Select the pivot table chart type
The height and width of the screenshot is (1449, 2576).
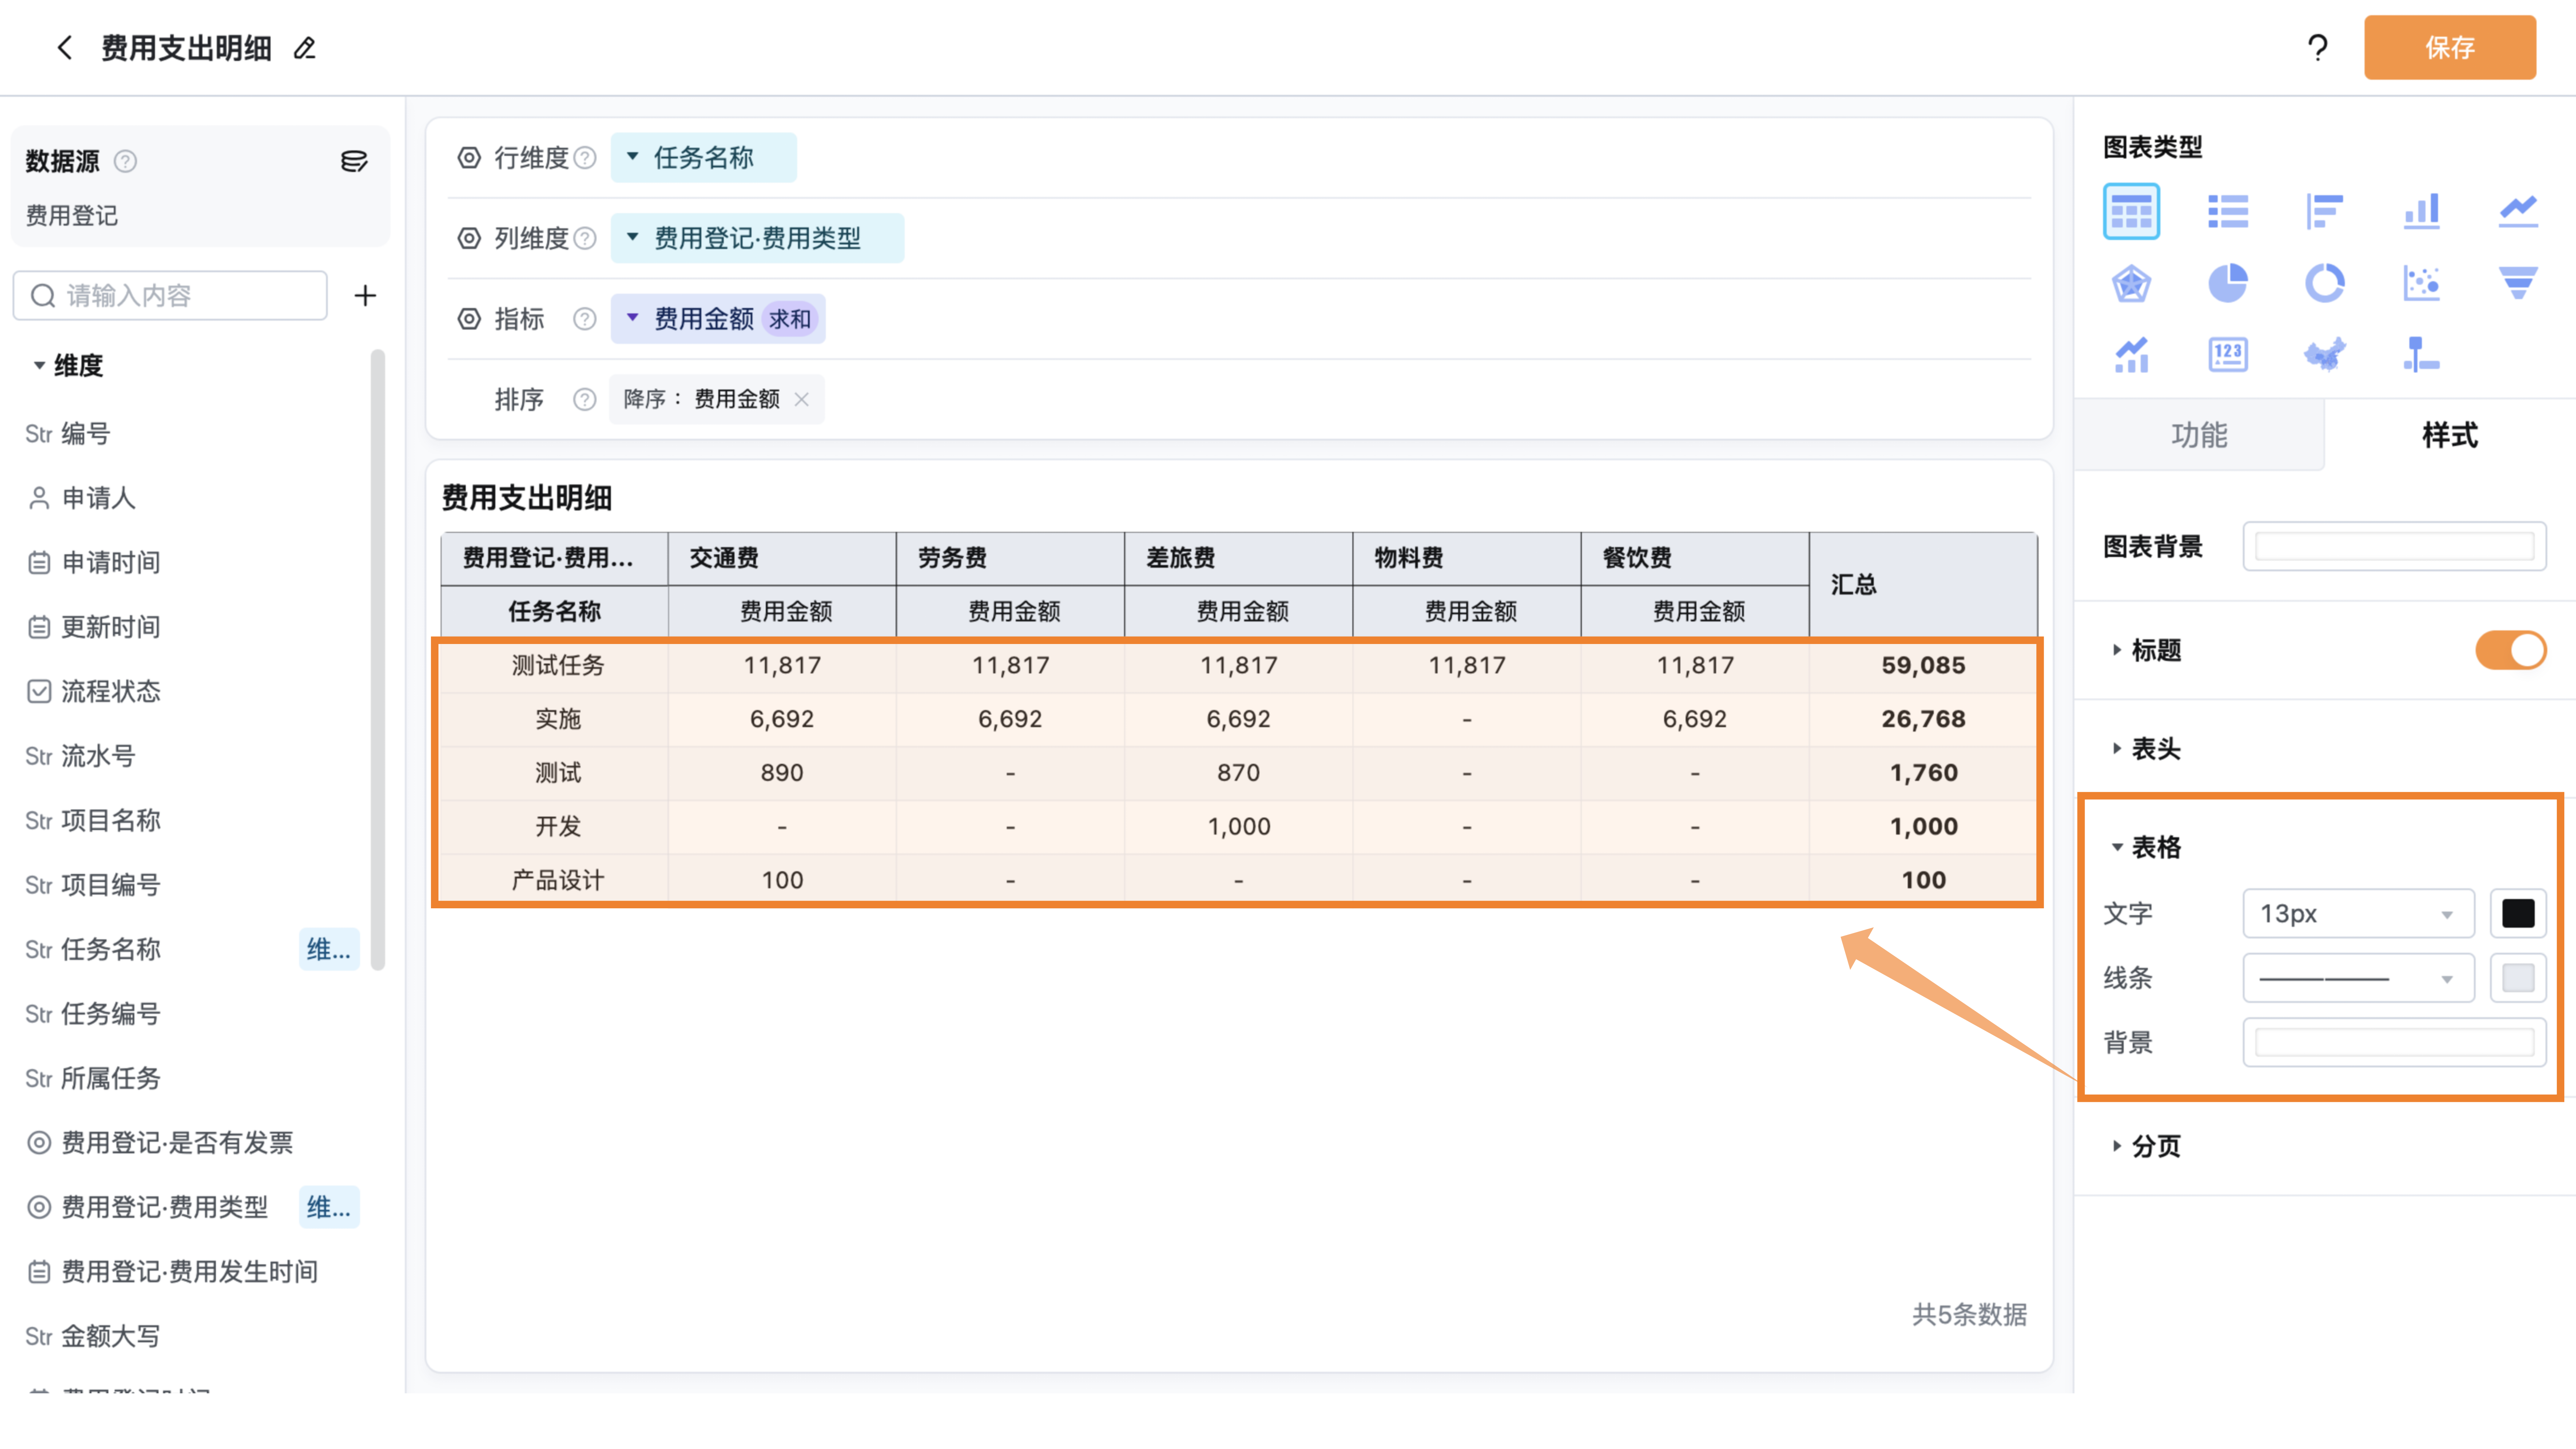2131,211
